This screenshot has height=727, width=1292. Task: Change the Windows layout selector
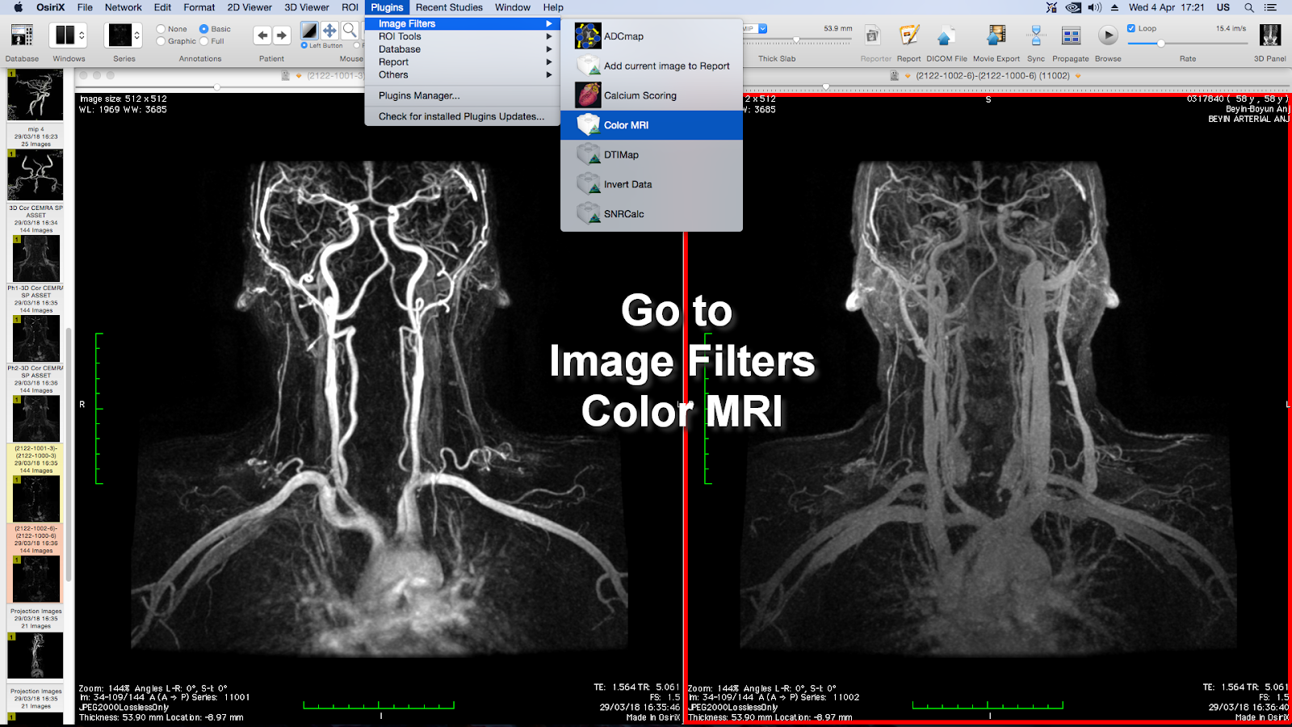[68, 35]
